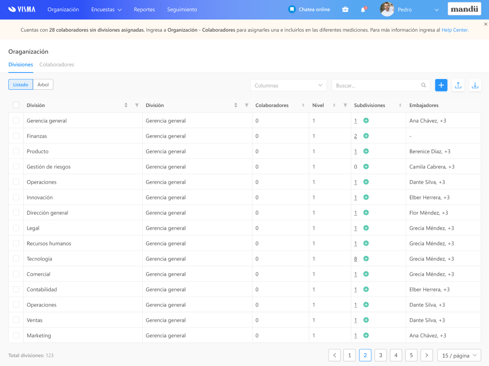Add subdivision to Gerencia general row
The image size is (489, 366).
tap(366, 120)
